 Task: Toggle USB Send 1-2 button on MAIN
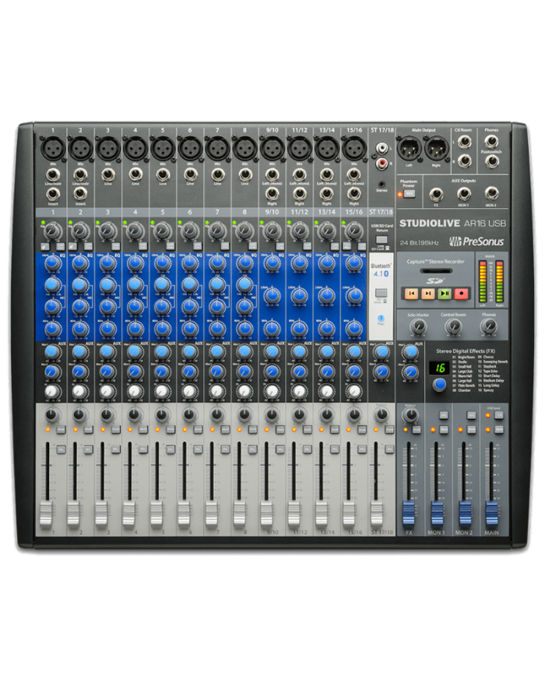tap(499, 415)
